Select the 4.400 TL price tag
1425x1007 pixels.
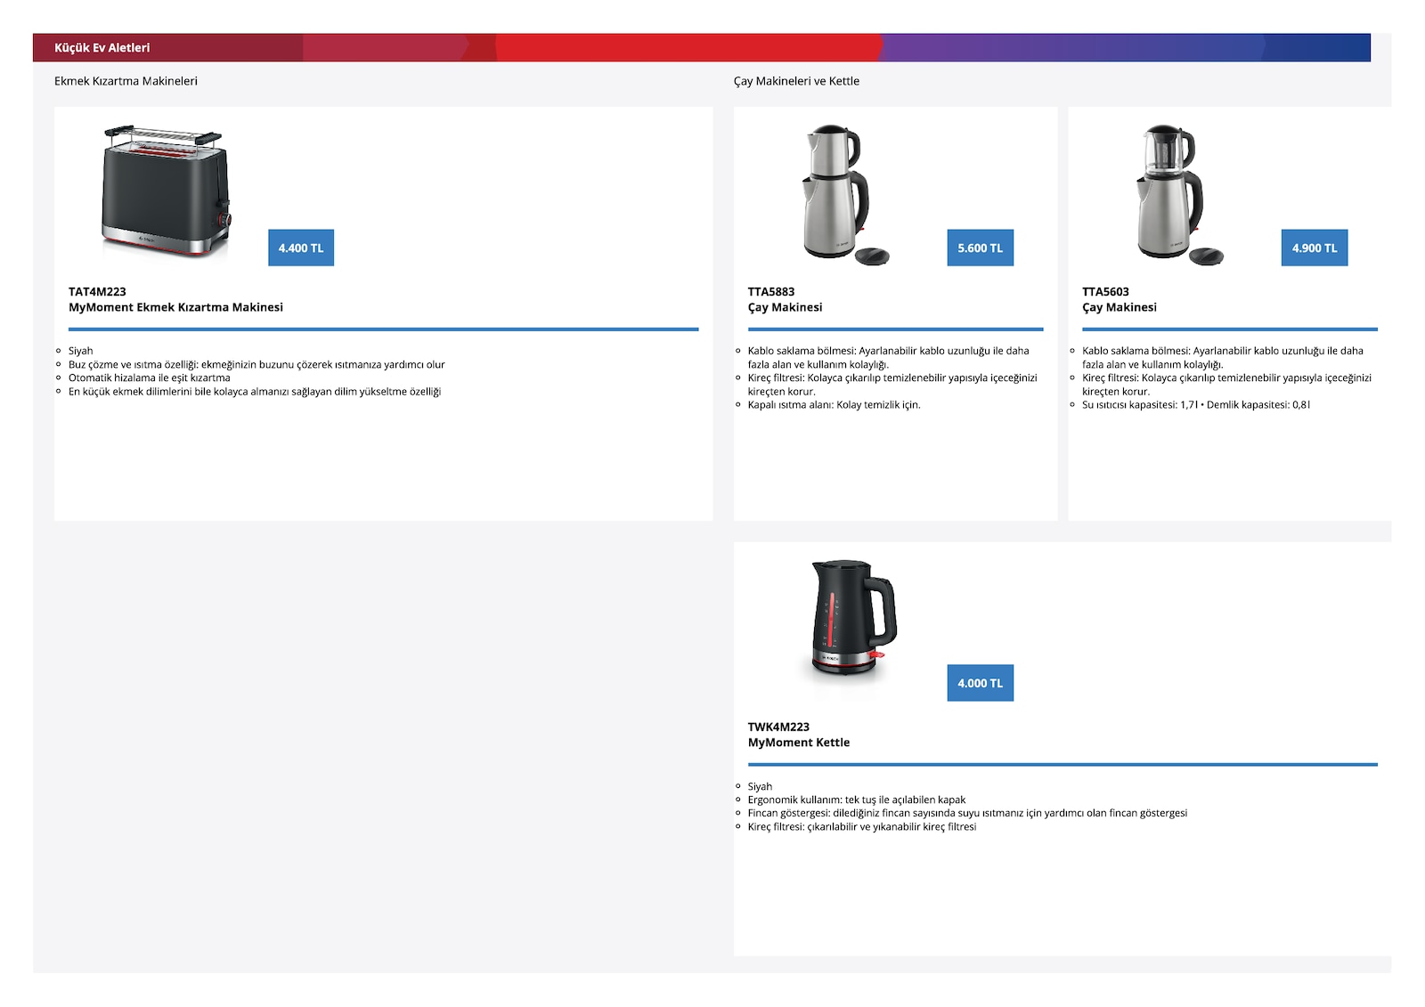301,248
